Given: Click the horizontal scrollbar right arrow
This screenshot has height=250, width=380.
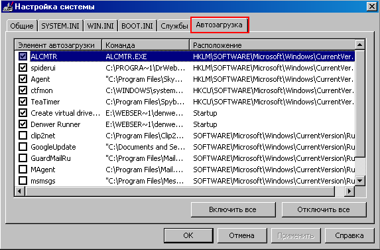Looking at the screenshot, I should (x=349, y=191).
